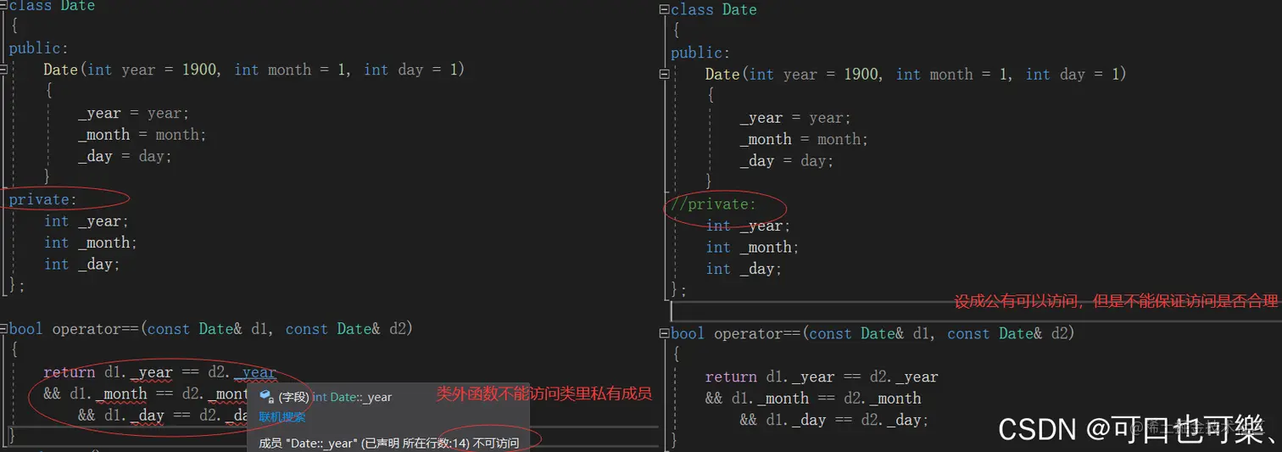
Task: Click 'int _day;' declaration in the right pane
Action: [744, 269]
